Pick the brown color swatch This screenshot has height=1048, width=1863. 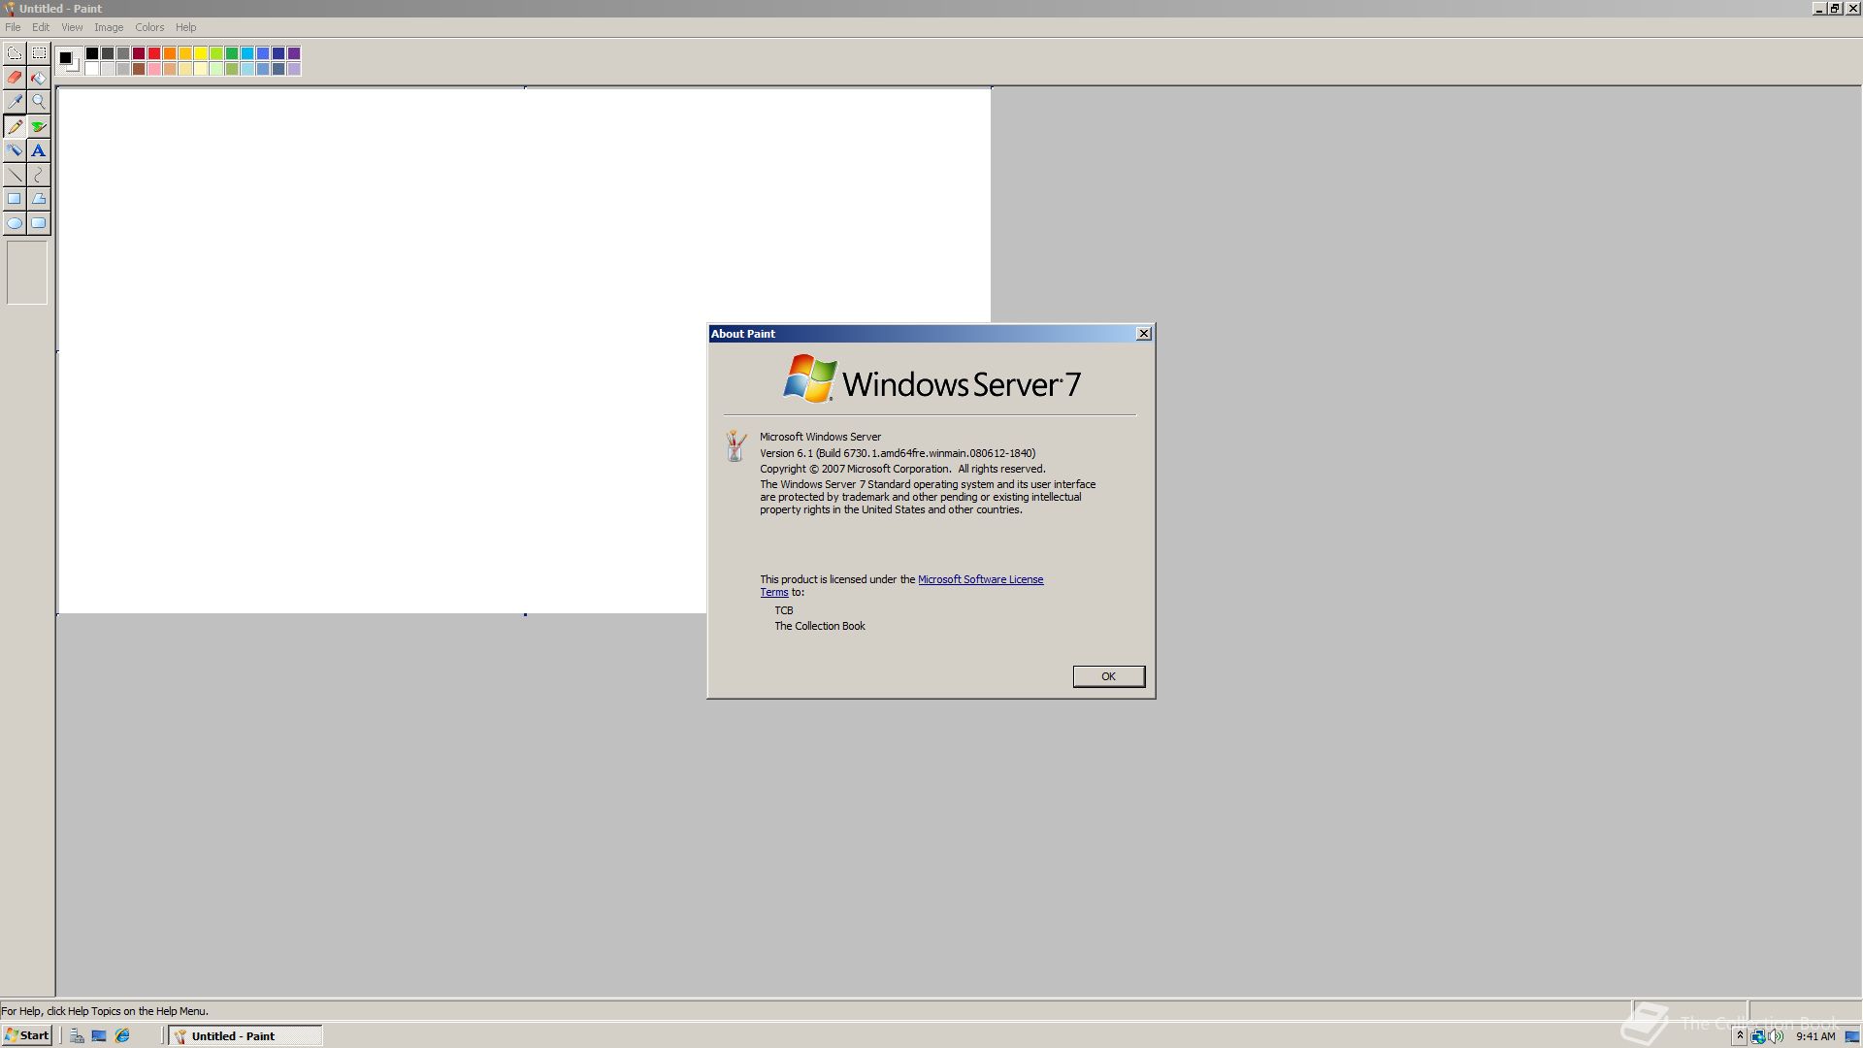(139, 69)
